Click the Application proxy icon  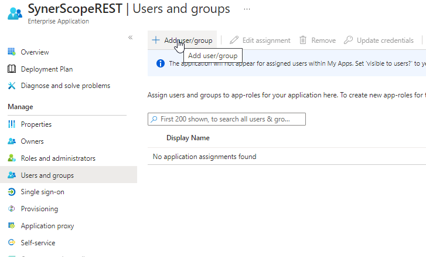point(12,226)
